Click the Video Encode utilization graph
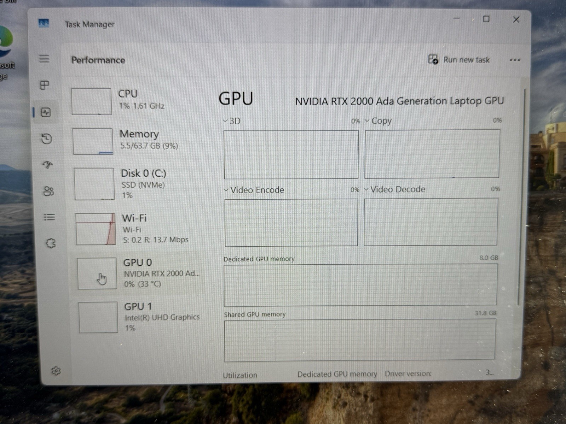 click(291, 223)
